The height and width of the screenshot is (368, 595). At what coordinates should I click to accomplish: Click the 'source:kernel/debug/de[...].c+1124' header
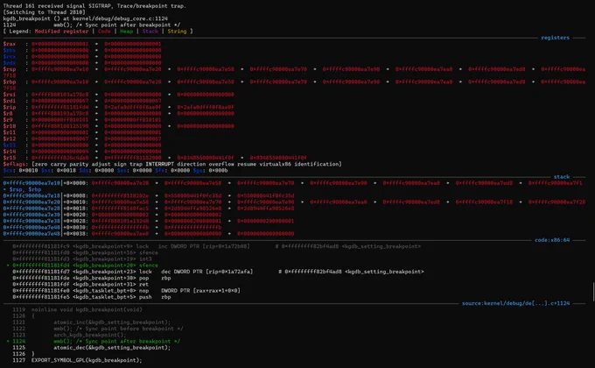[x=515, y=303]
